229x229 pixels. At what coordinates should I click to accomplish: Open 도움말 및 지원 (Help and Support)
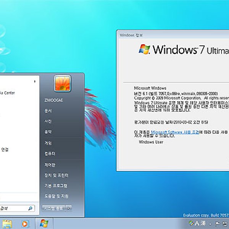[56, 196]
